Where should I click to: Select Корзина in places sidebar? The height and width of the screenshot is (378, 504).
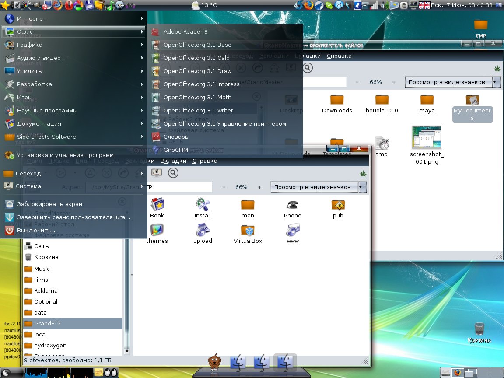(x=73, y=257)
